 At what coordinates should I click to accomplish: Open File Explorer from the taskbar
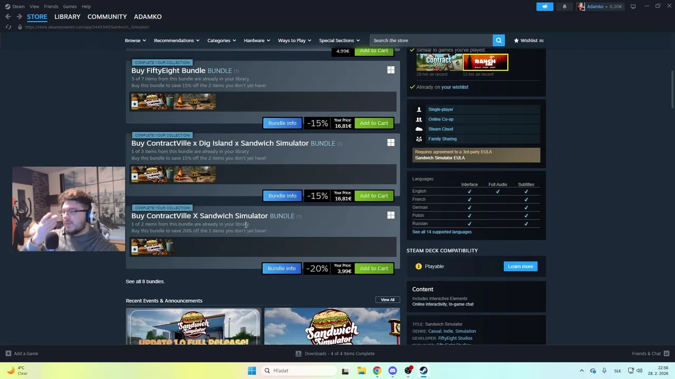tap(361, 371)
